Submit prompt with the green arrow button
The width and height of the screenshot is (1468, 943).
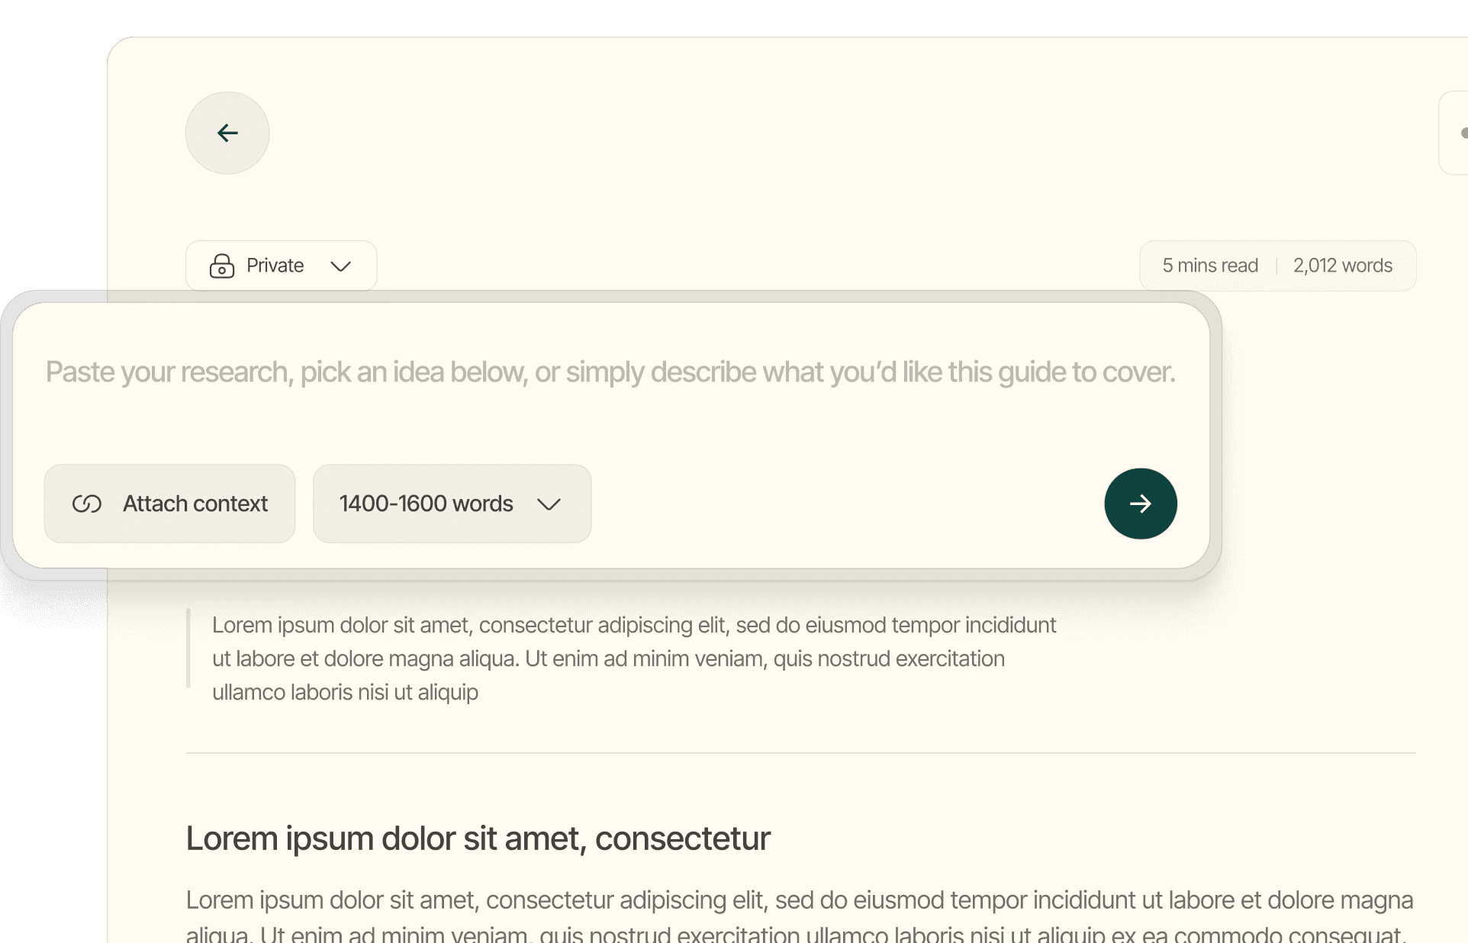(x=1140, y=504)
